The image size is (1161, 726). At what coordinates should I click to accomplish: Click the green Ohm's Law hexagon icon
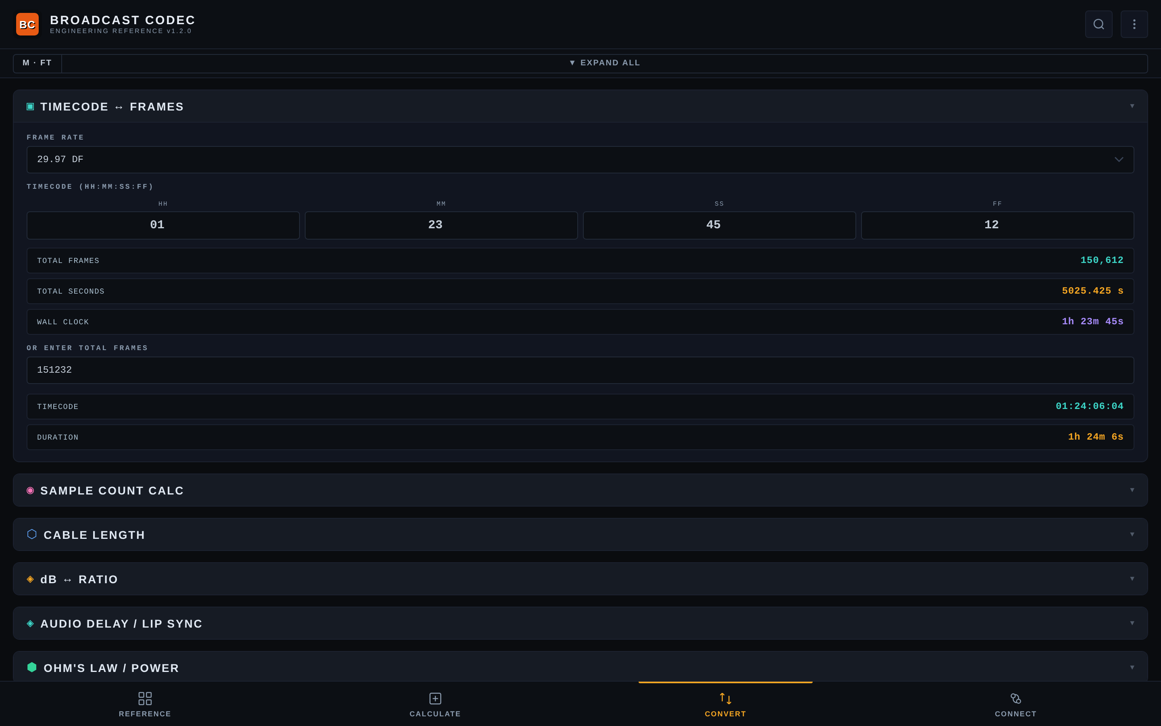(x=32, y=667)
